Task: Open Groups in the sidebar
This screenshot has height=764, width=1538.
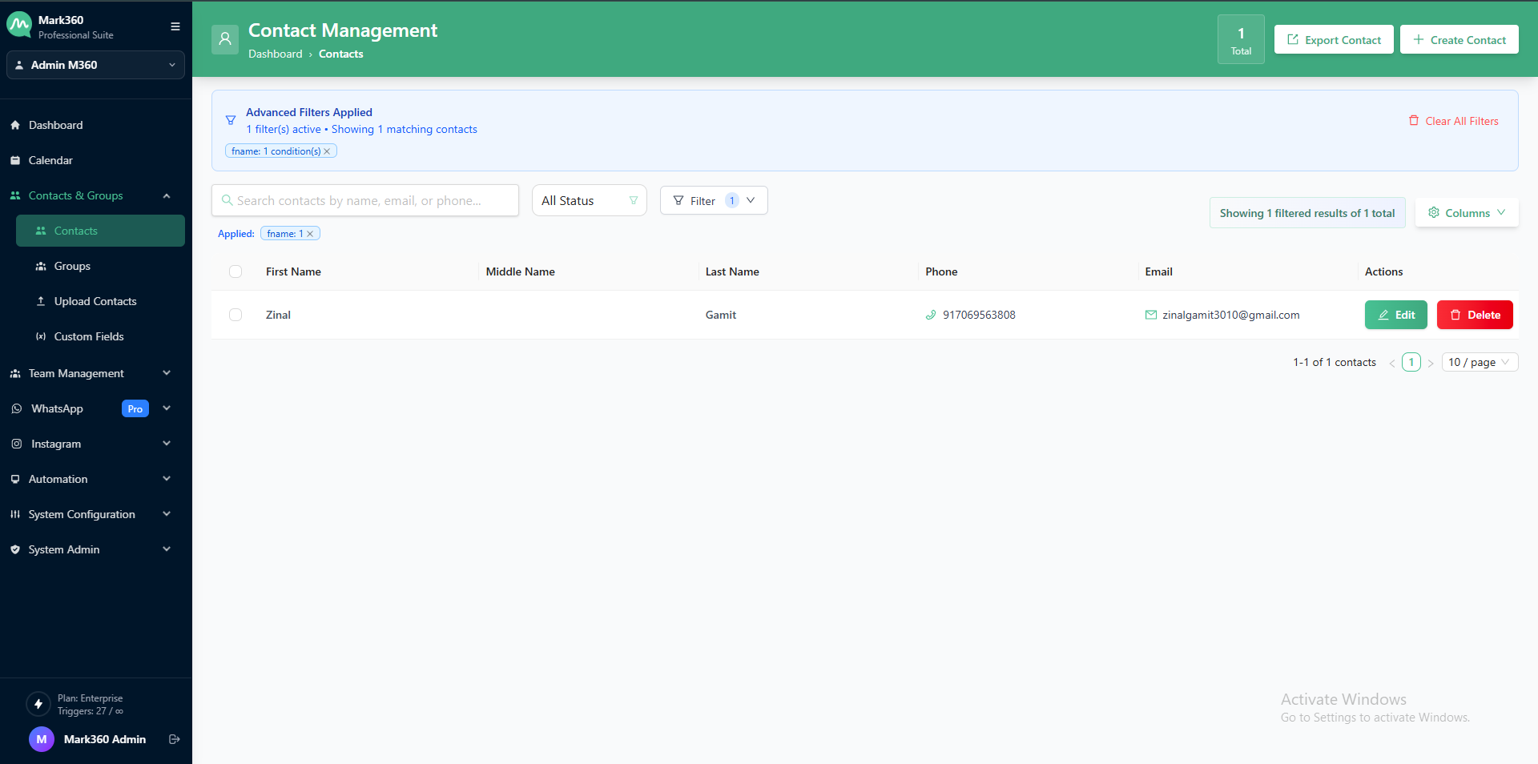Action: click(x=72, y=266)
